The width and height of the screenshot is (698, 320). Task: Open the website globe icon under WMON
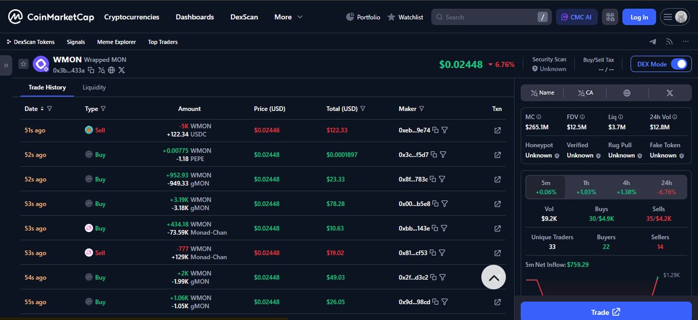coord(111,70)
